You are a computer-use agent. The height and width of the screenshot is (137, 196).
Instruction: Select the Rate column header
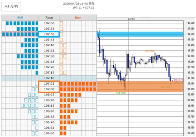(49, 18)
